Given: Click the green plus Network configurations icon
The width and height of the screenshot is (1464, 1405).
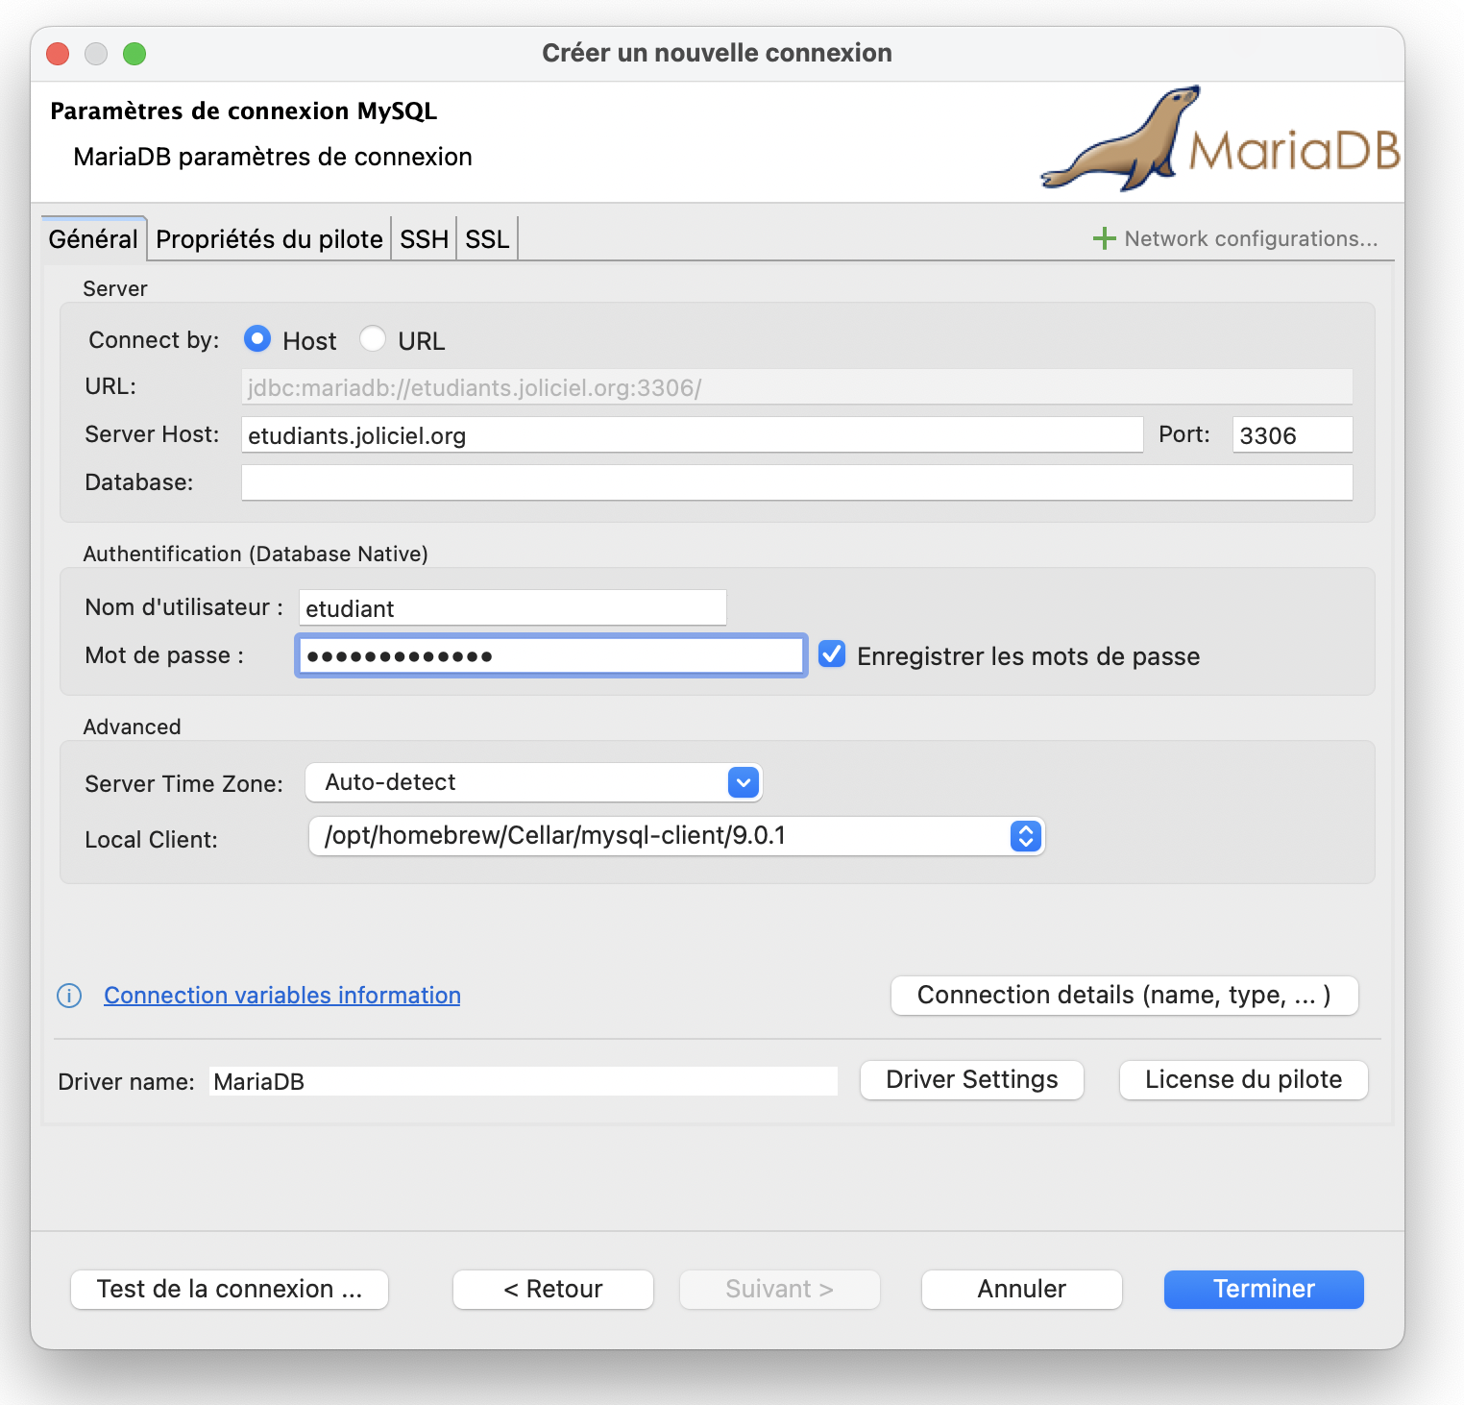Looking at the screenshot, I should [x=1104, y=238].
